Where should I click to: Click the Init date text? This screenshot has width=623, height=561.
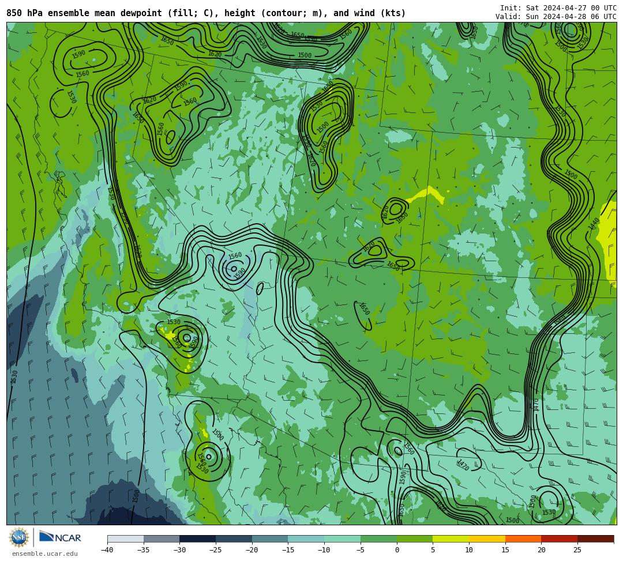[x=558, y=8]
